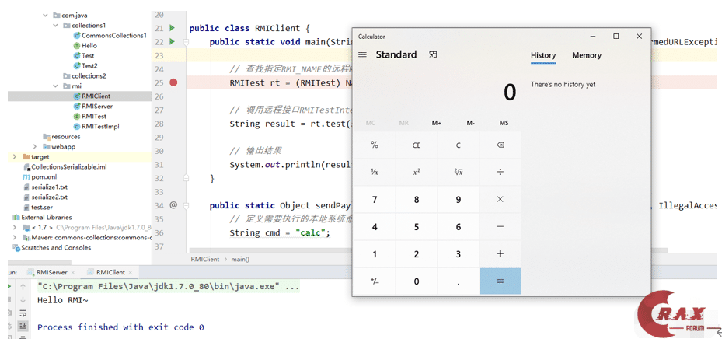Click the divide key in Calculator
Image resolution: width=722 pixels, height=339 pixels.
click(501, 173)
